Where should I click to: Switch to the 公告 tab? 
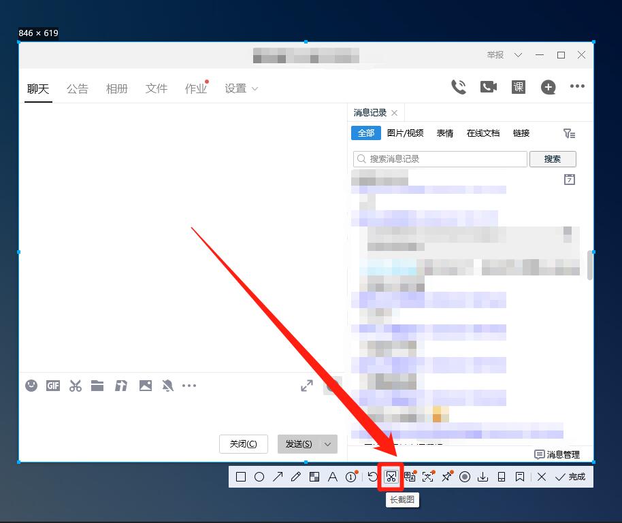[77, 88]
